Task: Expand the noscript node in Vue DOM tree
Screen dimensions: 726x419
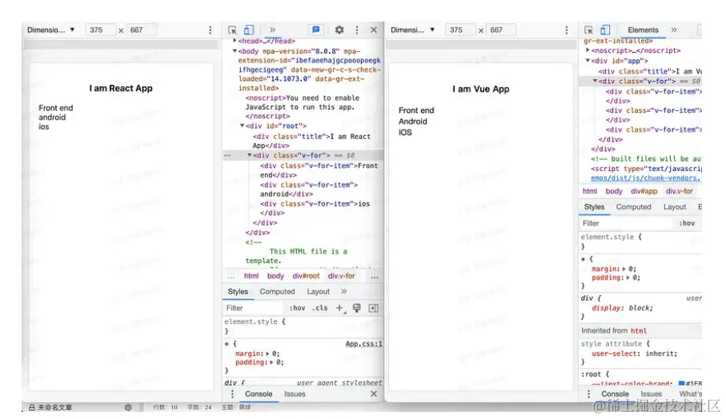Action: 588,50
